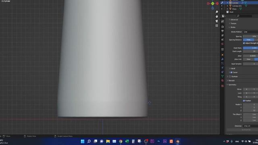Image resolution: width=258 pixels, height=145 pixels.
Task: Select Cylinder in the outliner
Action: (235, 3)
